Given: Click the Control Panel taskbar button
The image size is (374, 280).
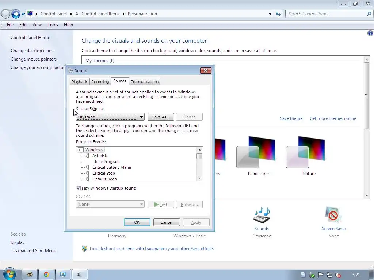Looking at the screenshot, I should coord(63,275).
